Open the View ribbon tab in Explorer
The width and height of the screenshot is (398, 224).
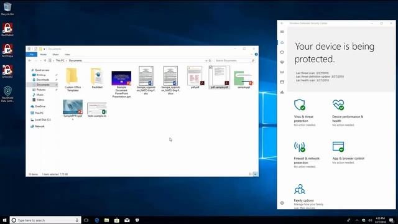[67, 54]
